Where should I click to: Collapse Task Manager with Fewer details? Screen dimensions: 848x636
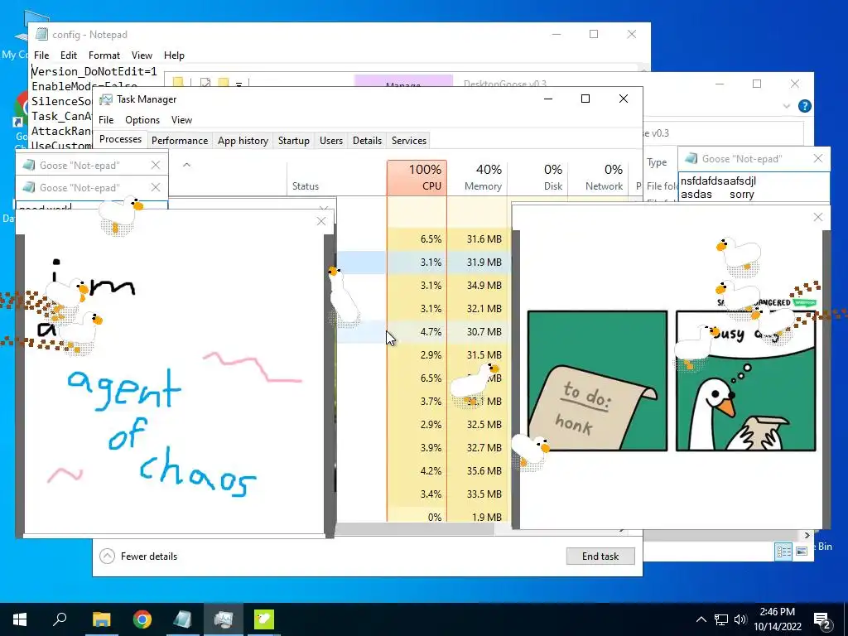point(139,556)
